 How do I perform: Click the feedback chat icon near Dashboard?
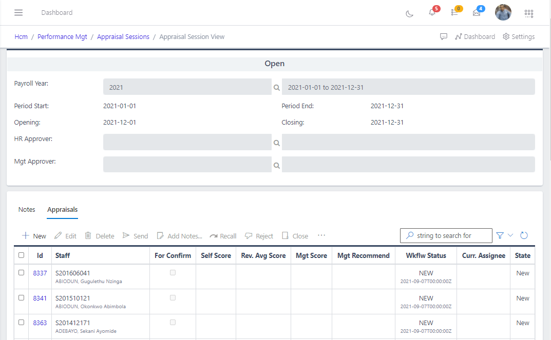[x=443, y=36]
